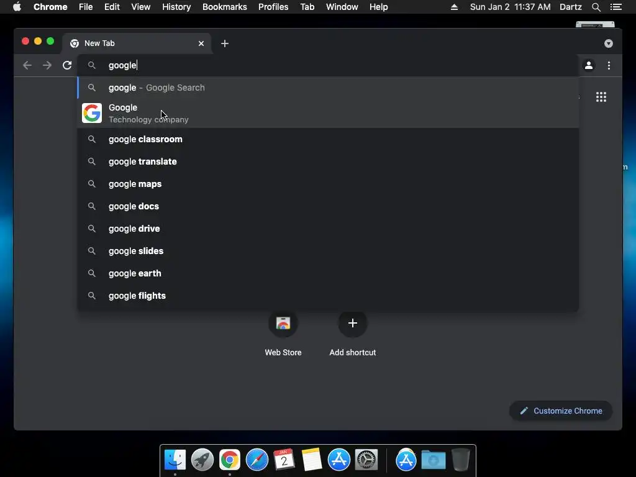The image size is (636, 477).
Task: Click the Dartz user name in menu bar
Action: [x=571, y=7]
